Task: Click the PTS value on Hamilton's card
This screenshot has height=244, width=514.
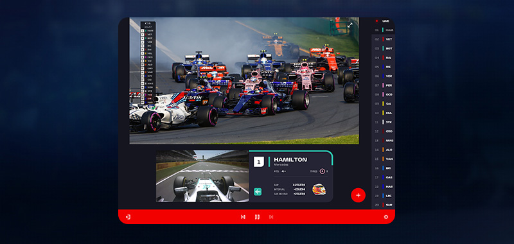Action: click(x=284, y=171)
